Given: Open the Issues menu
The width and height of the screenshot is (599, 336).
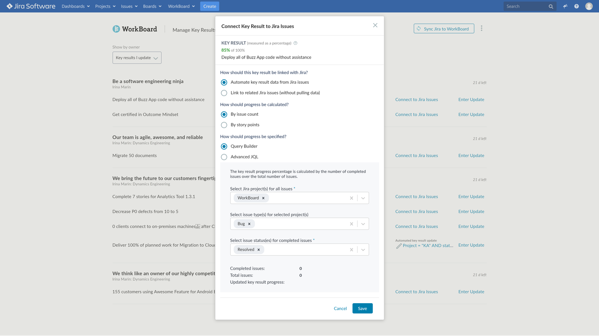Looking at the screenshot, I should point(129,6).
